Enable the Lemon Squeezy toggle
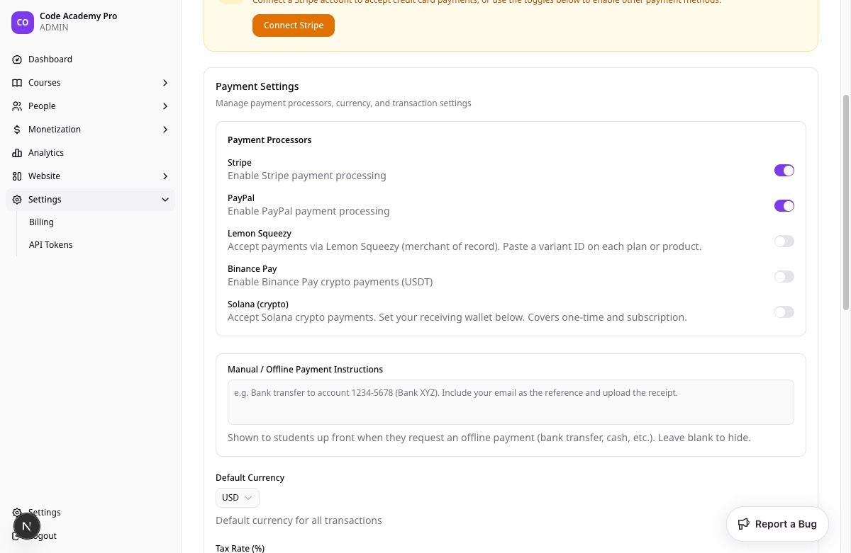This screenshot has height=553, width=851. (784, 241)
